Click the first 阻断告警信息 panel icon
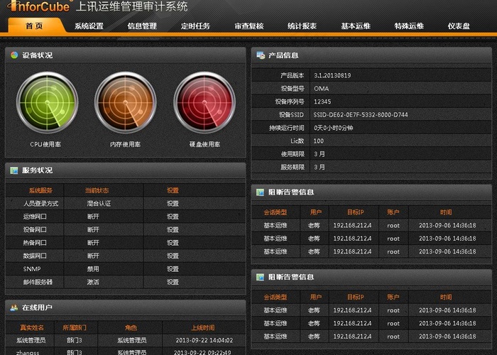The width and height of the screenshot is (497, 355). [261, 192]
